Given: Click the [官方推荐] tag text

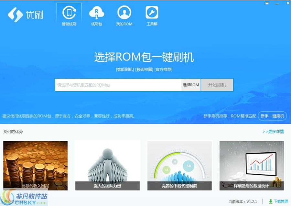Looking at the screenshot, I should click(163, 70).
